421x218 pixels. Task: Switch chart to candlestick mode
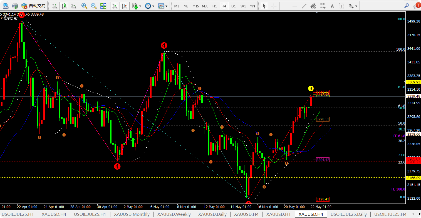[64, 6]
